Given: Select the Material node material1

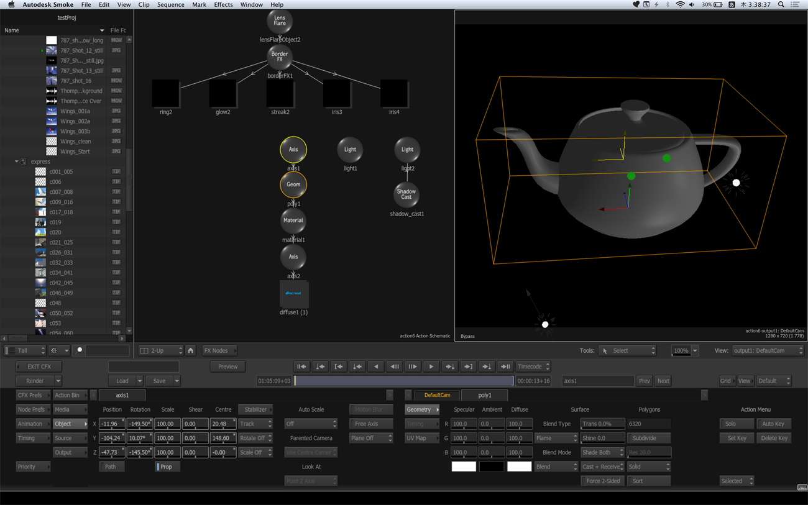Looking at the screenshot, I should 293,221.
